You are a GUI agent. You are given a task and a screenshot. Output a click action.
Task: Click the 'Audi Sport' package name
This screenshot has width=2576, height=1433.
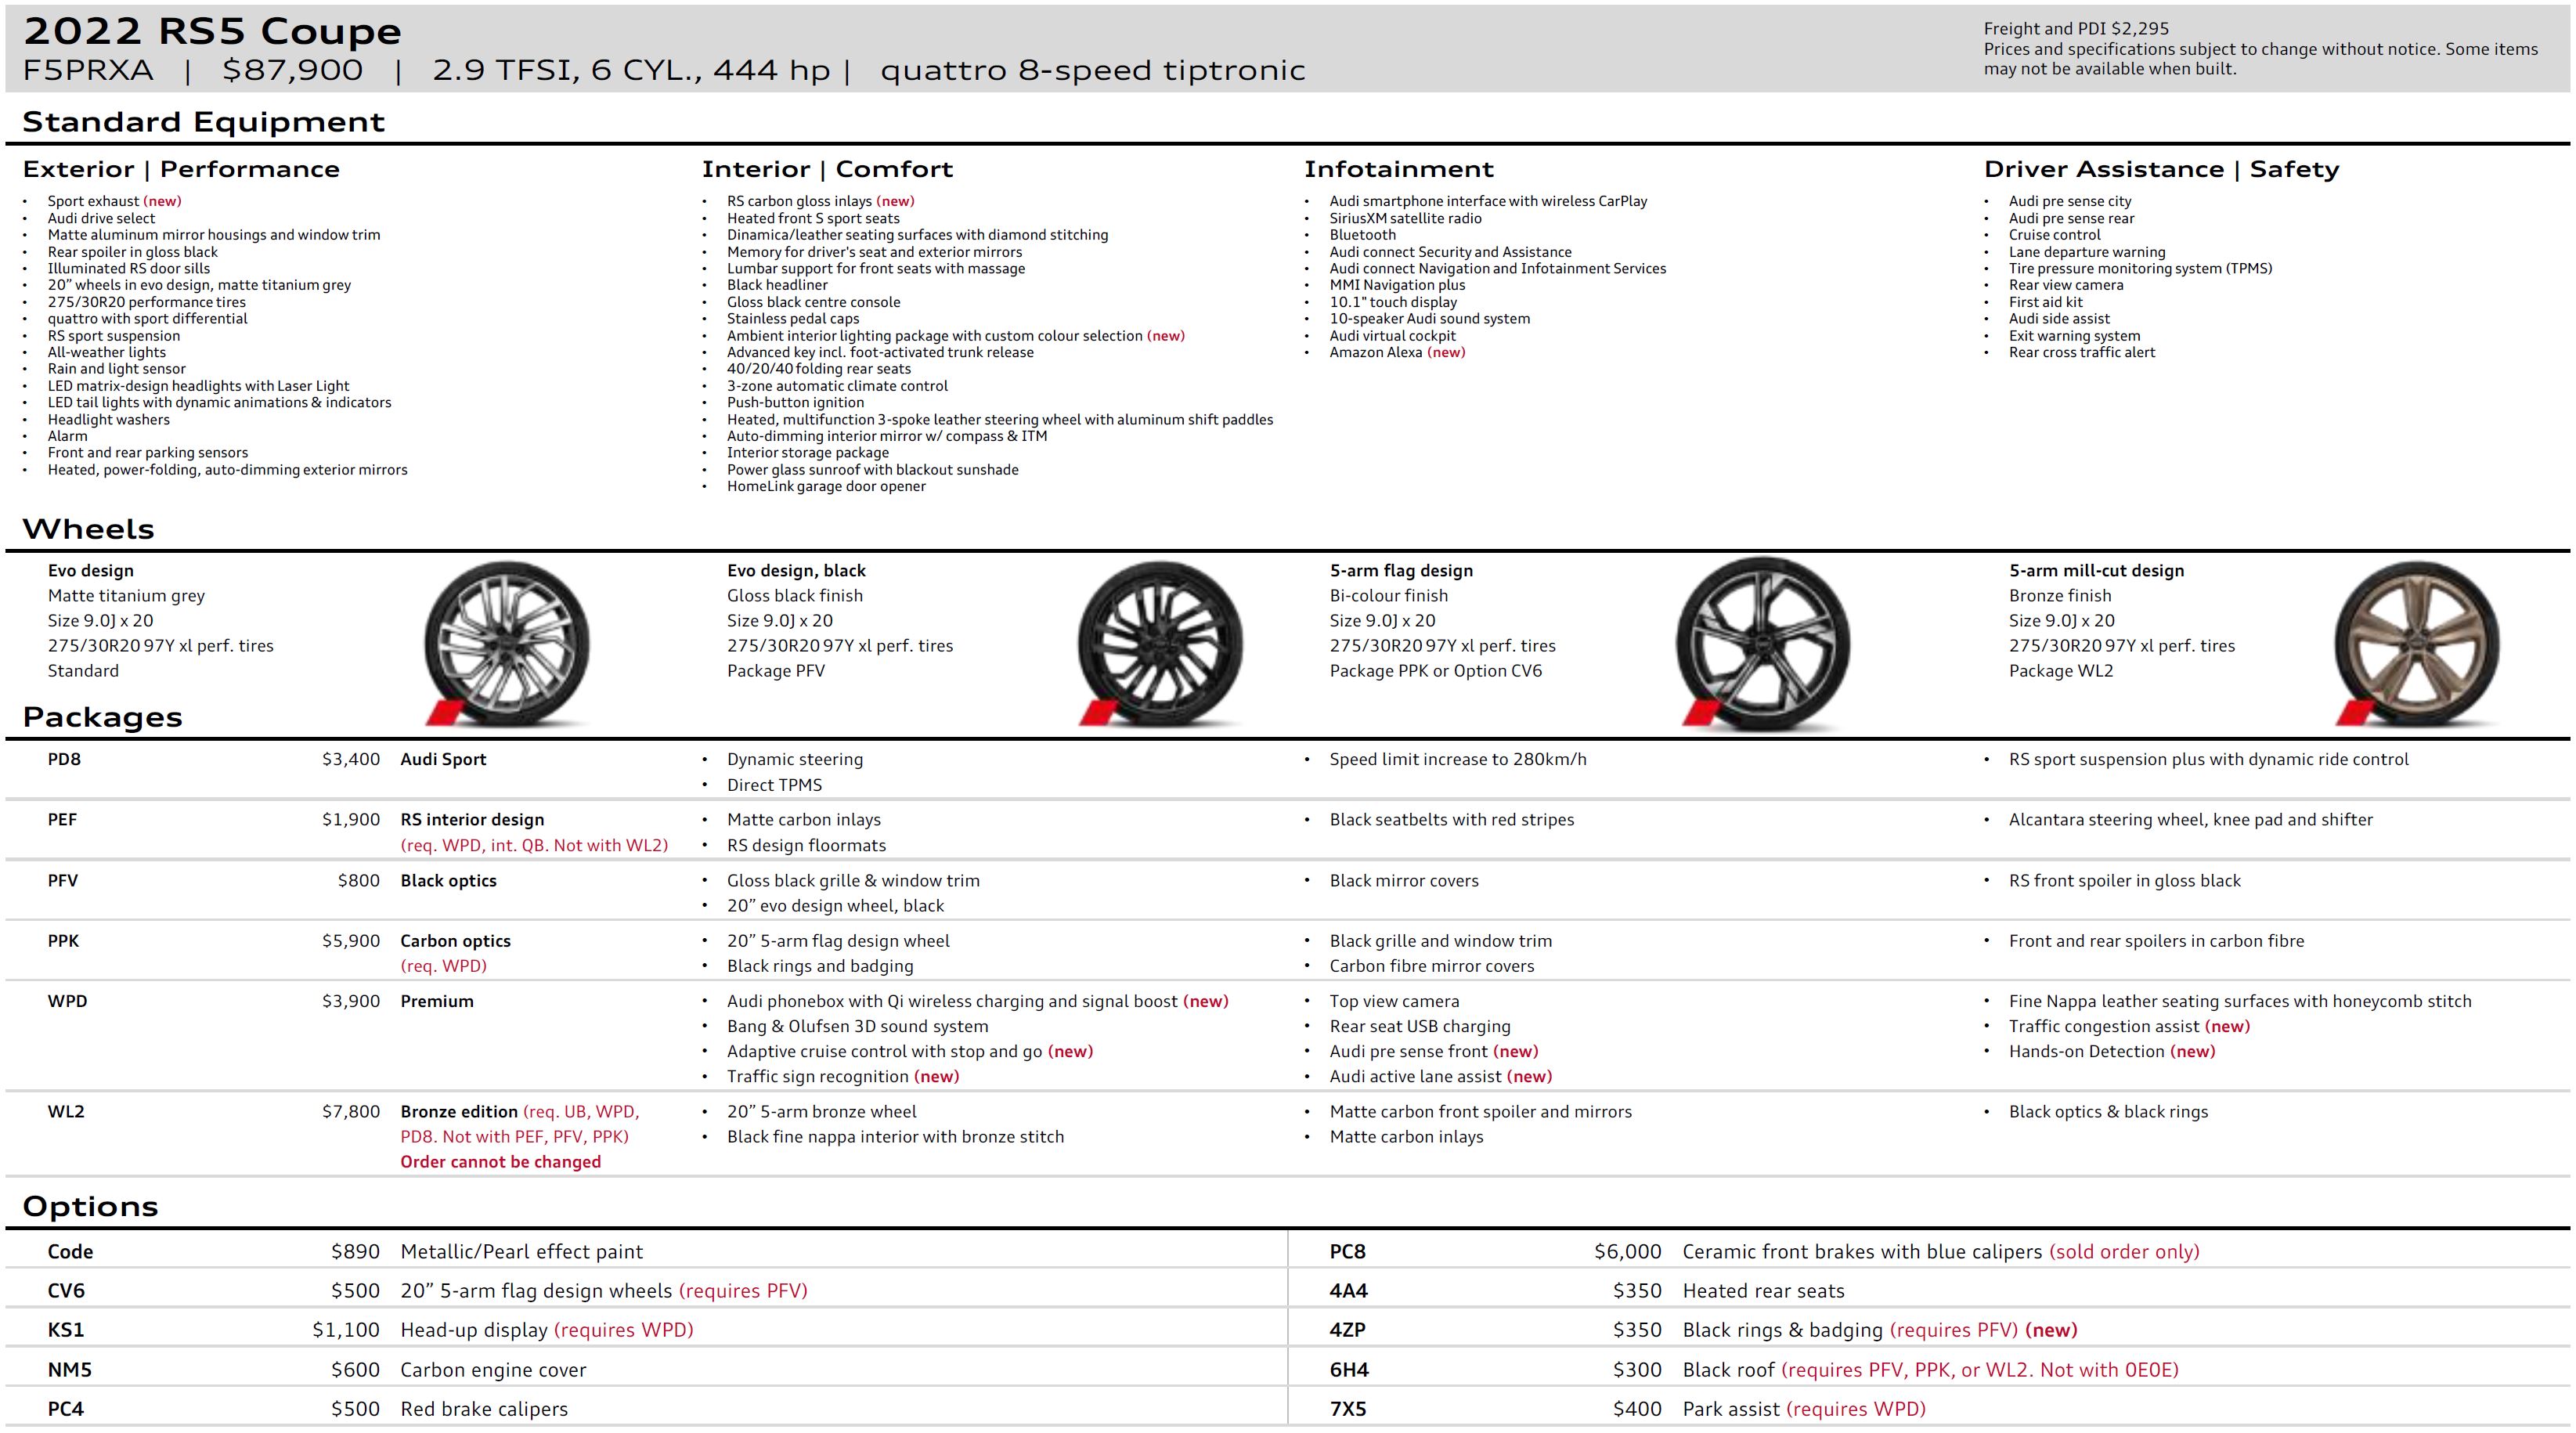(443, 759)
